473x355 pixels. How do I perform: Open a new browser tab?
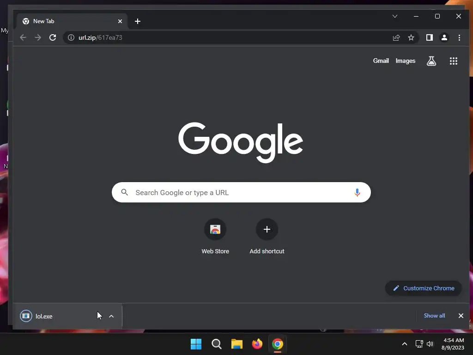[138, 21]
